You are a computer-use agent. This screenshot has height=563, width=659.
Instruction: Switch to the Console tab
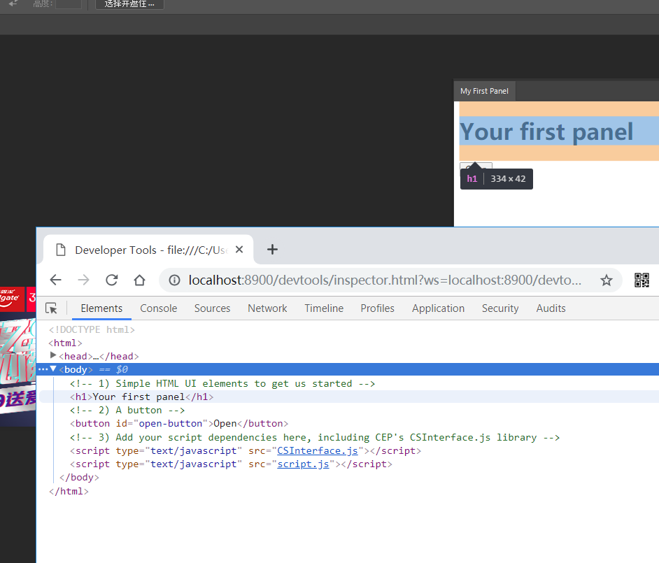click(x=158, y=308)
